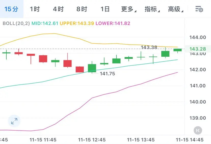Select the 15分 timeframe tab
Screen dimensions: 211x144
(x=11, y=9)
